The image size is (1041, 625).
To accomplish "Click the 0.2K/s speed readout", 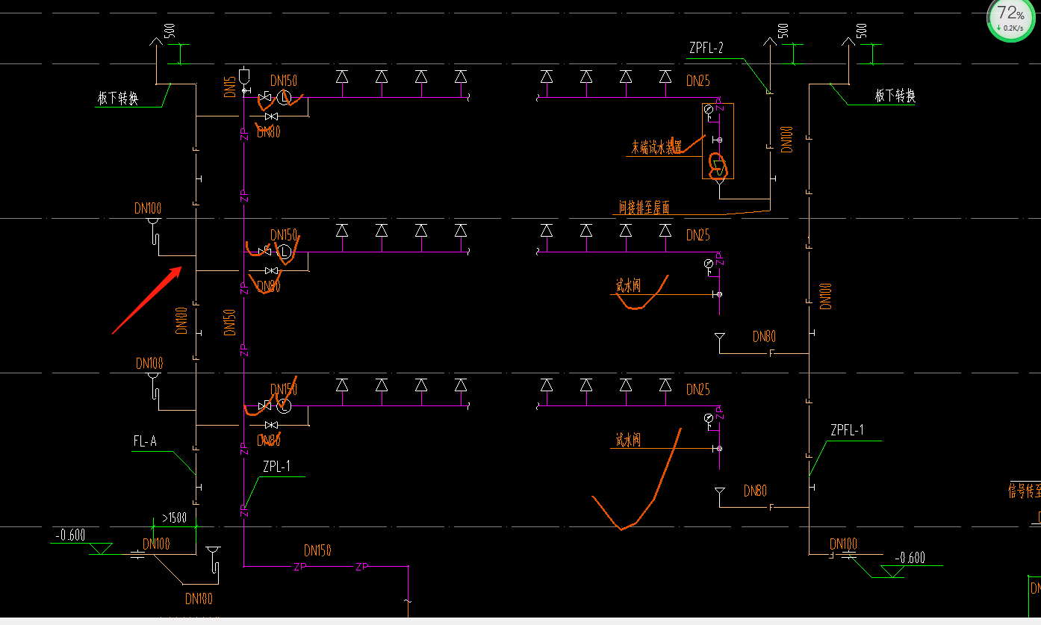I will [1013, 28].
